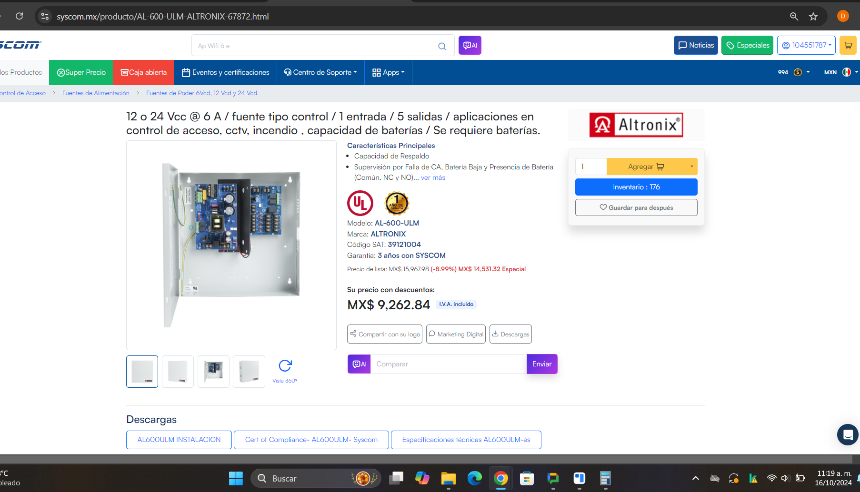This screenshot has height=492, width=860.
Task: Open the ver más link
Action: (433, 177)
